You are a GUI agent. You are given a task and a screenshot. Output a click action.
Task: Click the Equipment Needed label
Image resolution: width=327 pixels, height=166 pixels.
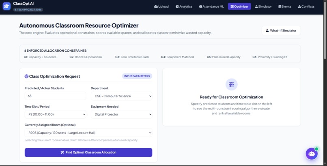click(105, 107)
